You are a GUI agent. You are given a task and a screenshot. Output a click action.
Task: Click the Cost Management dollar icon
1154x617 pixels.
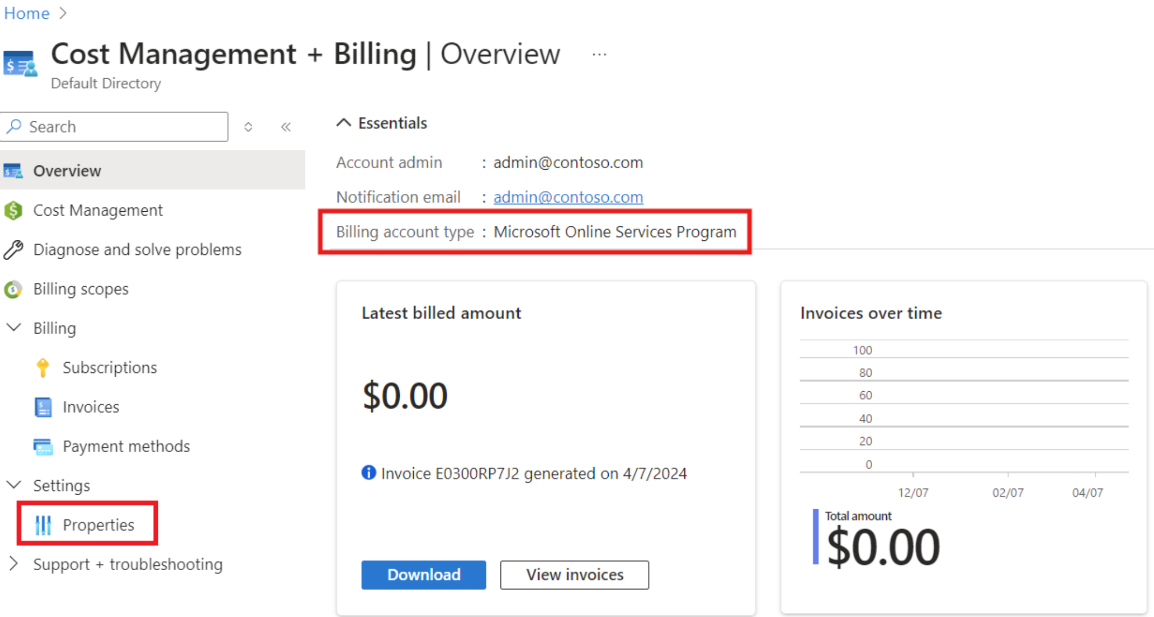point(13,210)
